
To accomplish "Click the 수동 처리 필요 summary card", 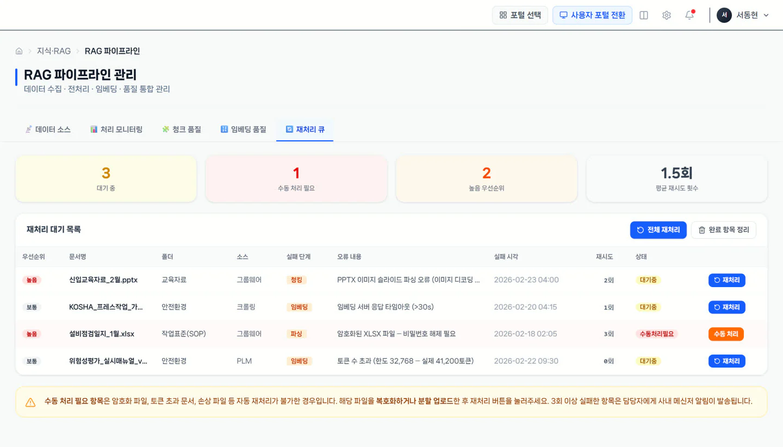I will coord(296,179).
